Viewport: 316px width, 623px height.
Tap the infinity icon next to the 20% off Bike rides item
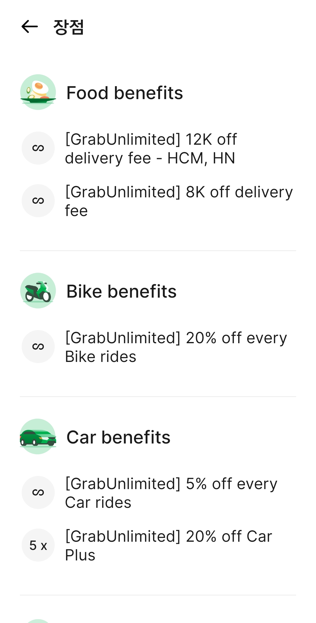click(38, 347)
